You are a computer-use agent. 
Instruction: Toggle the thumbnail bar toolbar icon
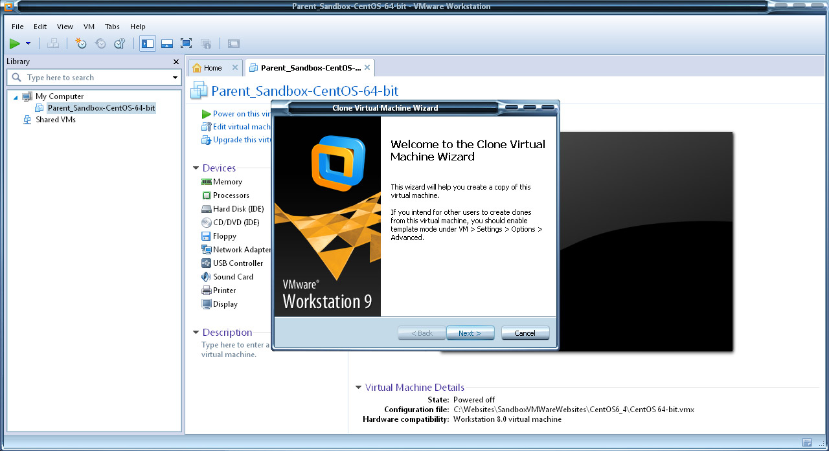pos(167,43)
